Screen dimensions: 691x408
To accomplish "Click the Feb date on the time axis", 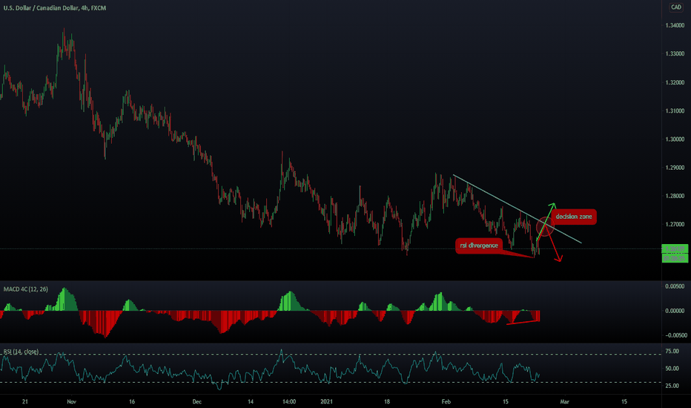I will (x=446, y=401).
